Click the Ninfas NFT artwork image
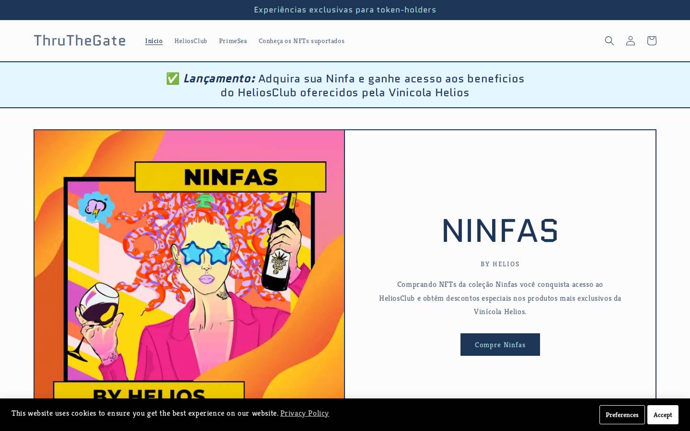Screen dimensions: 690x431 [189, 264]
